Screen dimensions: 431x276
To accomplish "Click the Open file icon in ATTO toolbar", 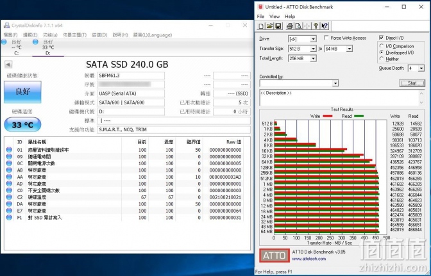I will 269,26.
